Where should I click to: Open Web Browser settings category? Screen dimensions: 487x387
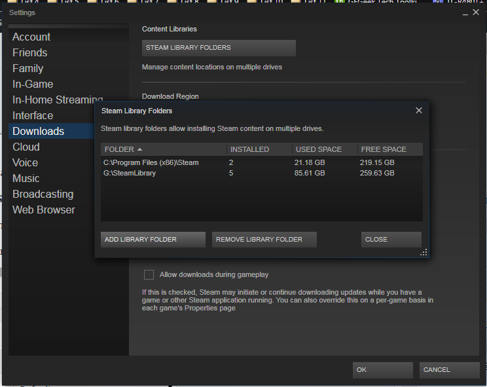43,210
